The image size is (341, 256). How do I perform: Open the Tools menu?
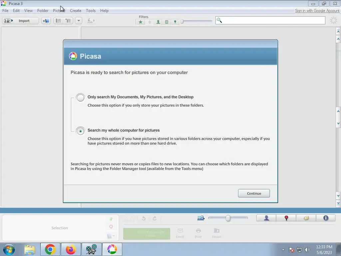pos(91,10)
